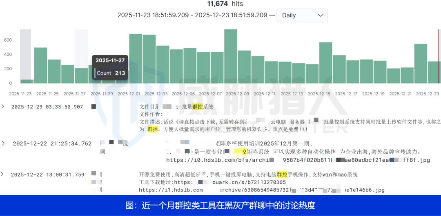Pick the 2025-12-15 histogram bar

(325, 63)
